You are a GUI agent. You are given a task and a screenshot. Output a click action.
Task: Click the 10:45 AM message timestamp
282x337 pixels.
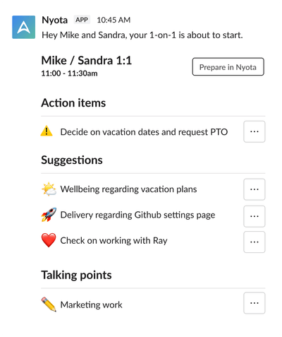point(114,20)
